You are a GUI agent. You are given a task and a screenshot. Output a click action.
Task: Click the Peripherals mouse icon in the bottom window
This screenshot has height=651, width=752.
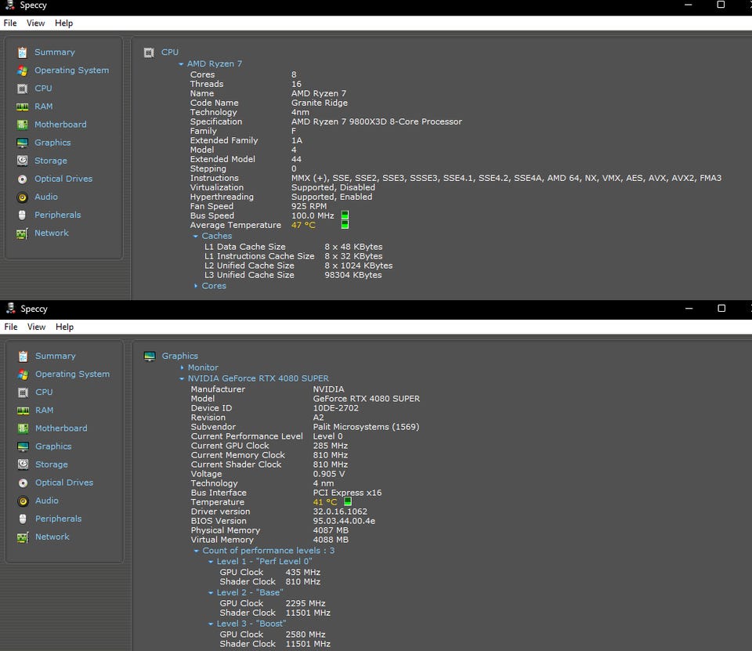[x=23, y=519]
